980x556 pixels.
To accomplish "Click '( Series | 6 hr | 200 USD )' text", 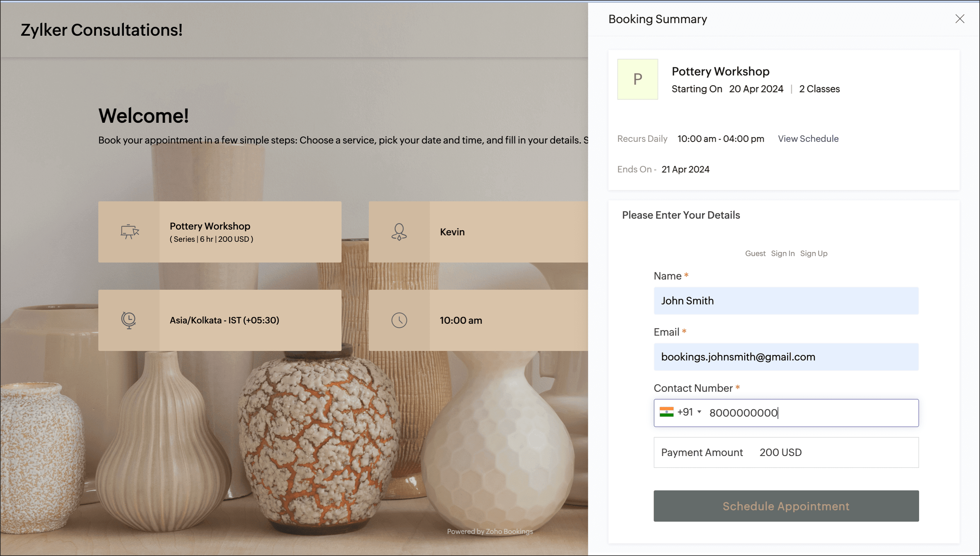I will coord(211,239).
